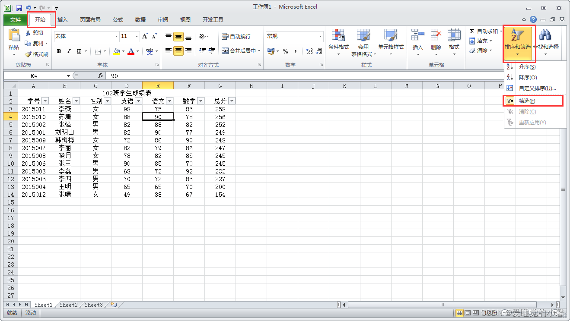Open the 姓名 column filter dropdown
The width and height of the screenshot is (570, 321).
pyautogui.click(x=76, y=101)
